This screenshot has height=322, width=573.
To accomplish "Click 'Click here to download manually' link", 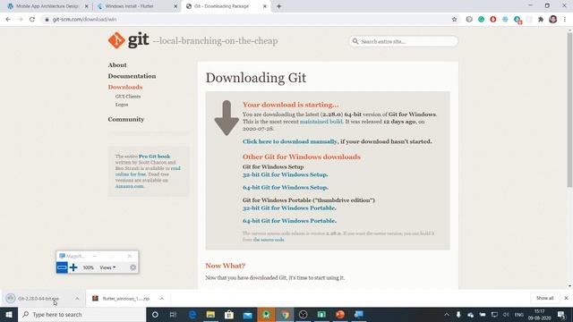I will [x=290, y=141].
